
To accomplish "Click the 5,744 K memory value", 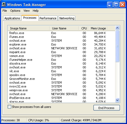I will [x=101, y=79].
